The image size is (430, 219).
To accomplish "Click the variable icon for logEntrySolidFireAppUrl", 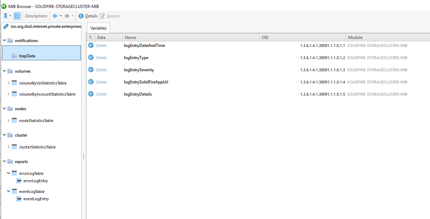I will point(91,82).
